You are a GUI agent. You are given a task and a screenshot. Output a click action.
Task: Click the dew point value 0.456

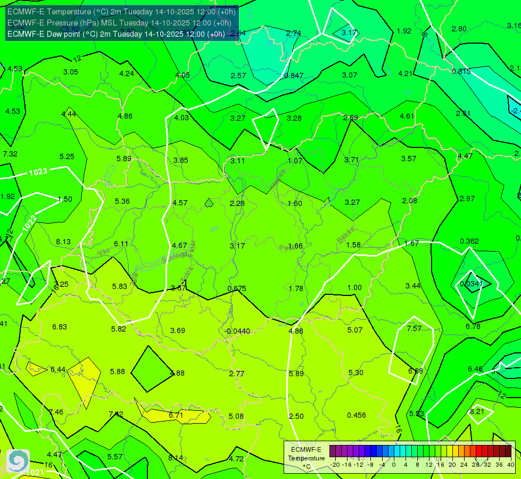pyautogui.click(x=357, y=416)
